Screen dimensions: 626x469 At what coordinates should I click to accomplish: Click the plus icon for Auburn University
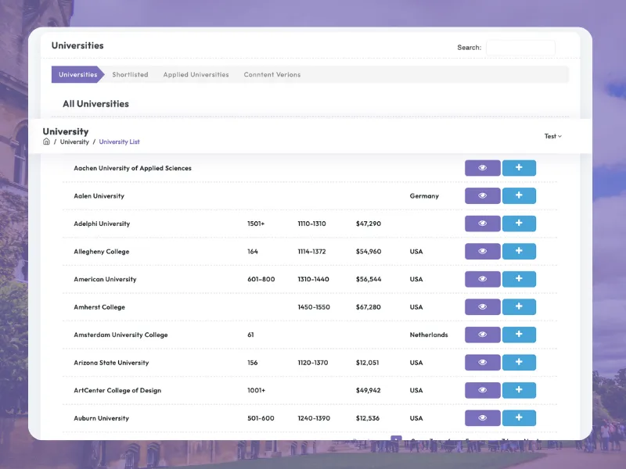[x=519, y=418]
